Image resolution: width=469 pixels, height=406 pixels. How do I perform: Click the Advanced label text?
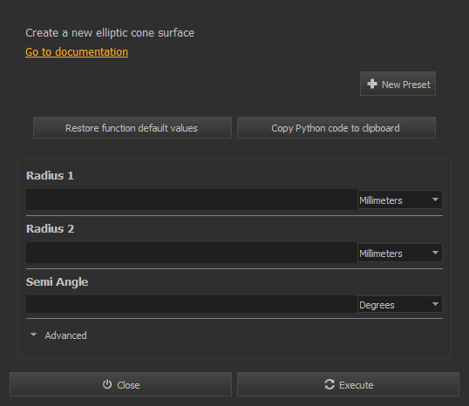point(65,335)
